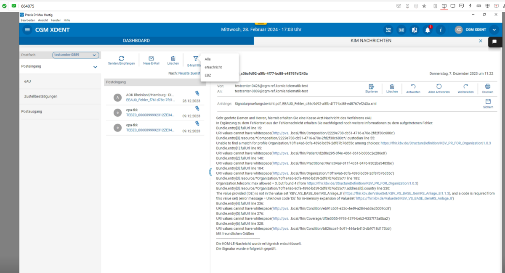Viewport: 505px width, 273px height.
Task: Open the KBV_PR_FOR_Organization|1.0.3 StructureDefinition link
Action: (x=436, y=143)
